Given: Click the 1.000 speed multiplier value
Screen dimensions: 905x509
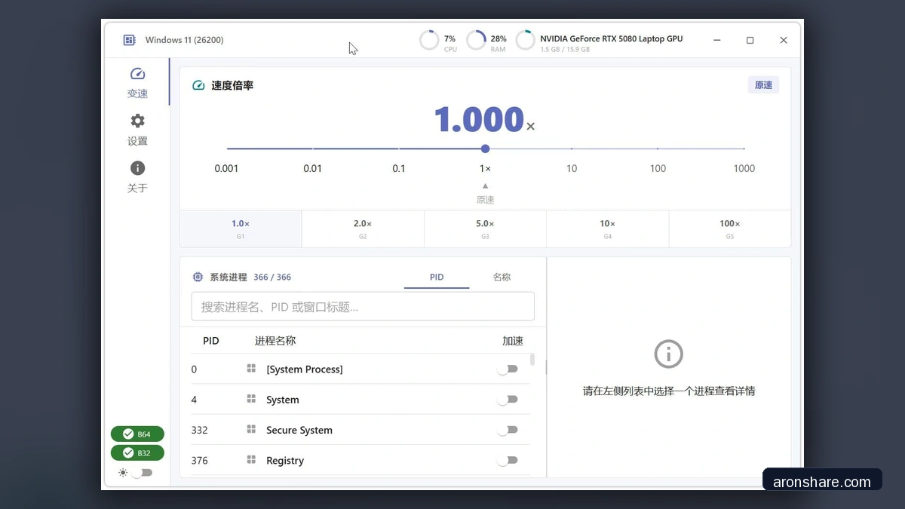Looking at the screenshot, I should click(479, 119).
